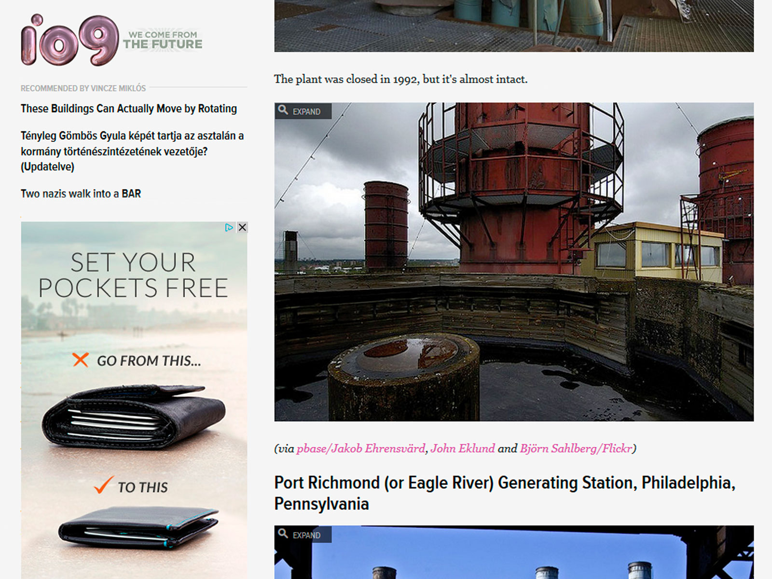Click the io9 logo
Screen dimensions: 772x579
[70, 40]
